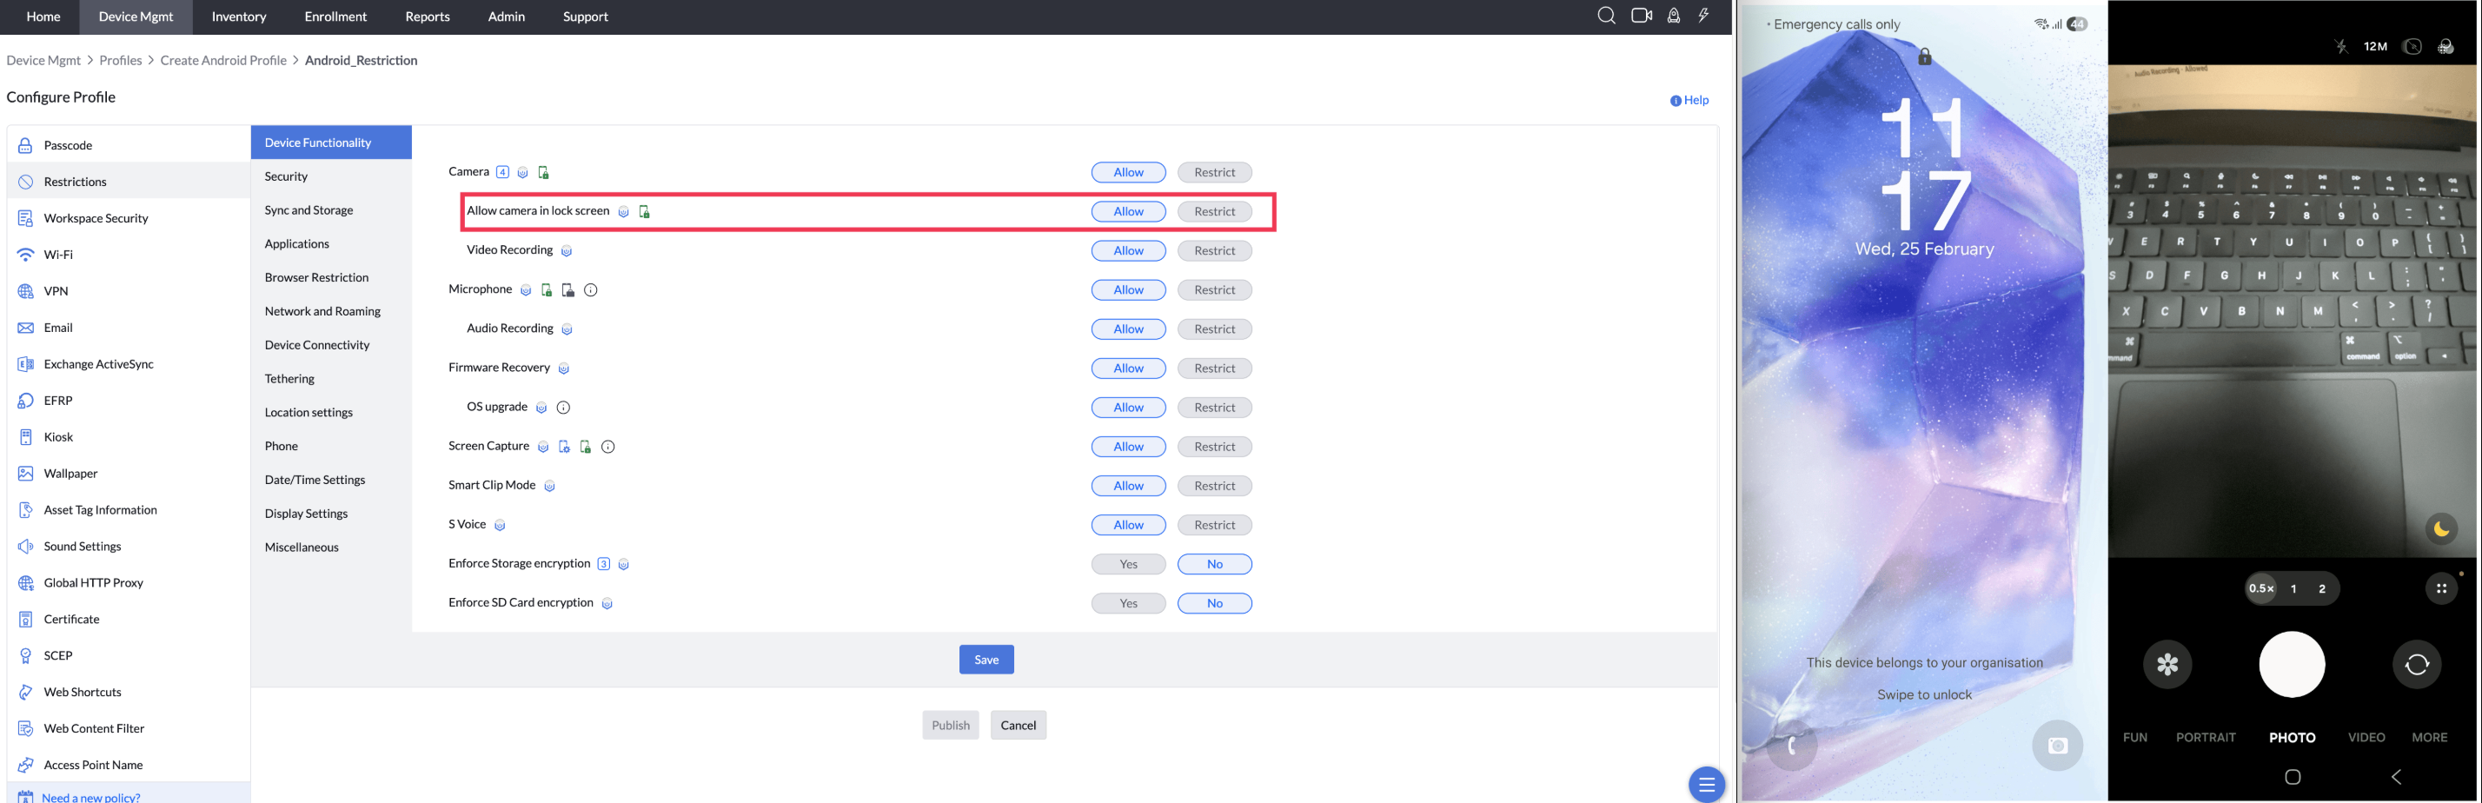Open the search icon in top bar
The width and height of the screenshot is (2482, 803).
click(1606, 16)
